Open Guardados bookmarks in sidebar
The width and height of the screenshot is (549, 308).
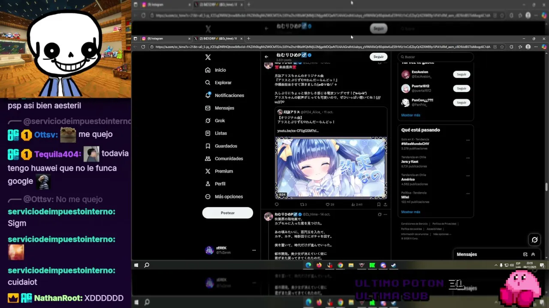[x=221, y=146]
